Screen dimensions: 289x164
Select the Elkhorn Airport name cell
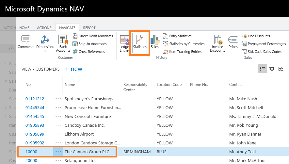point(79,134)
